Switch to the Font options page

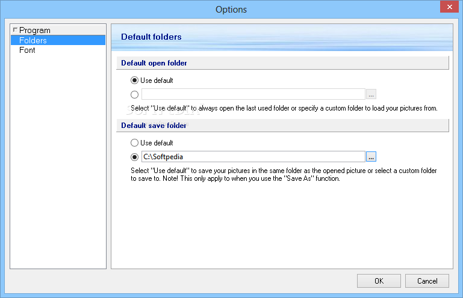(x=27, y=50)
